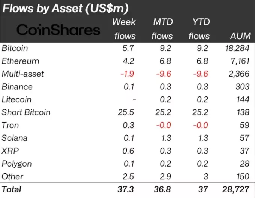The image size is (255, 198).
Task: Select the Bitcoin row label
Action: pos(15,48)
